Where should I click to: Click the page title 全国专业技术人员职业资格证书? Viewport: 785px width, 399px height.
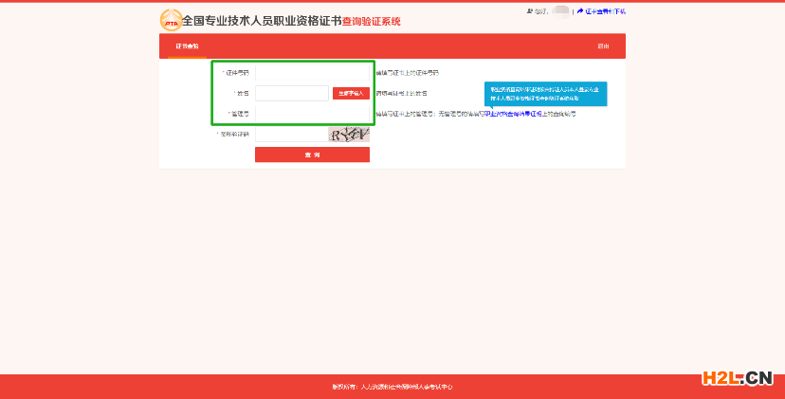click(262, 21)
